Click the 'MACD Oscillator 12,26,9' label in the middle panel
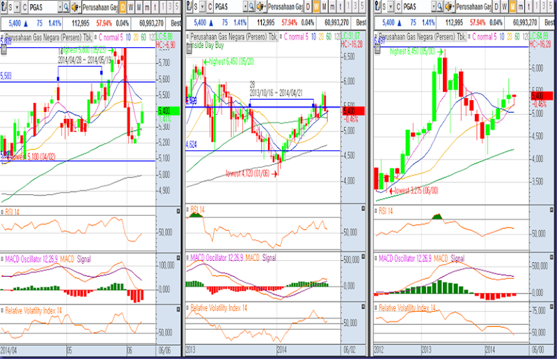Image resolution: width=557 pixels, height=359 pixels. pyautogui.click(x=217, y=258)
